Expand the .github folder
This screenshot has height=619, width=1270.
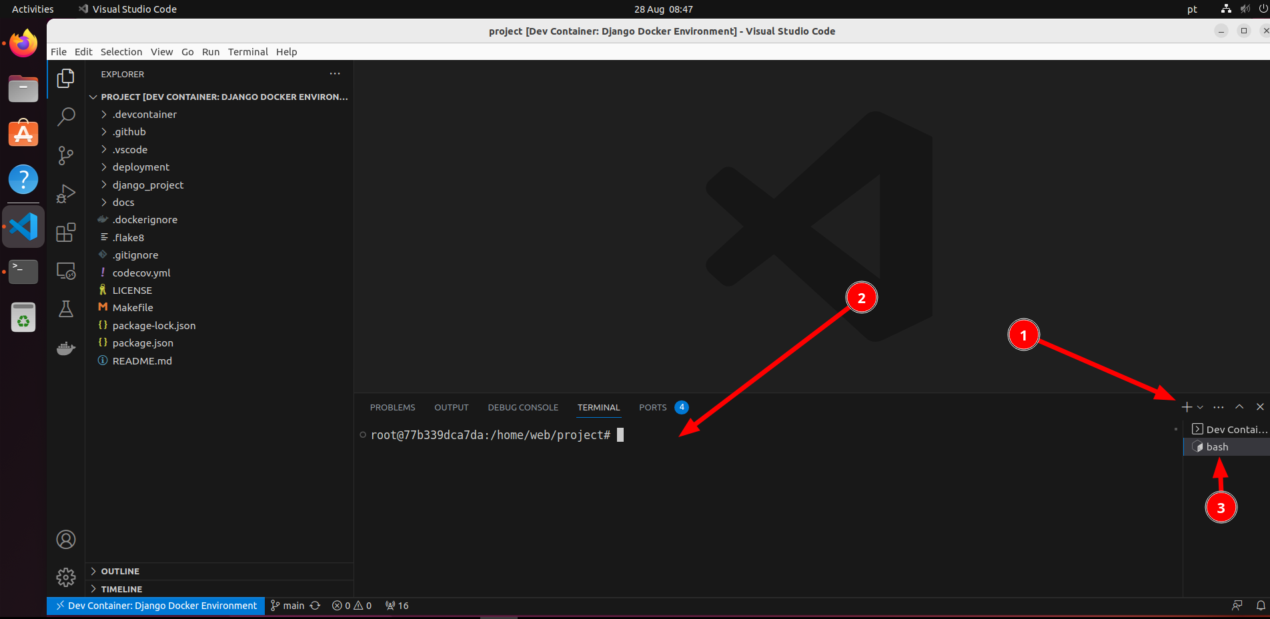[x=219, y=132]
